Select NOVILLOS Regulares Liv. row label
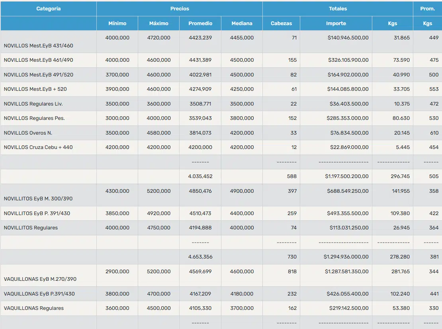442x329 pixels. coord(33,104)
